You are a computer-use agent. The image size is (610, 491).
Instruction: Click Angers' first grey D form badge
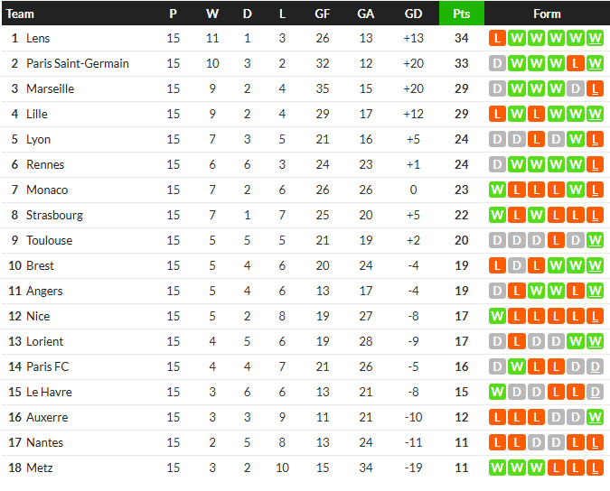pos(496,291)
